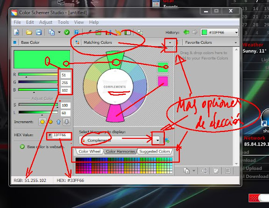Switch to the Color Wheel tab
The image size is (269, 208).
coord(89,152)
